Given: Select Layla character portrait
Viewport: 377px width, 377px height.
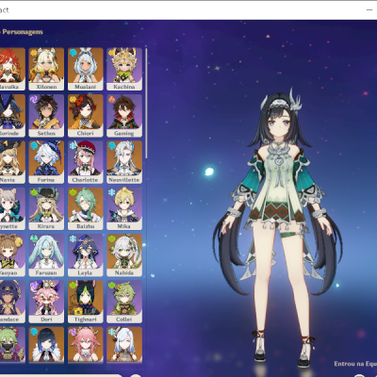Looking at the screenshot, I should [x=85, y=255].
